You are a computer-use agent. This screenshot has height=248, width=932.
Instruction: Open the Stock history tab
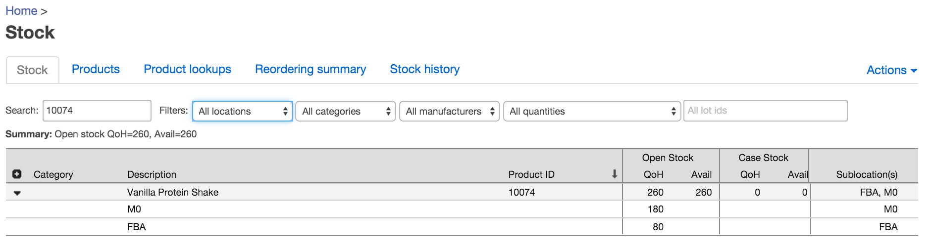click(424, 69)
